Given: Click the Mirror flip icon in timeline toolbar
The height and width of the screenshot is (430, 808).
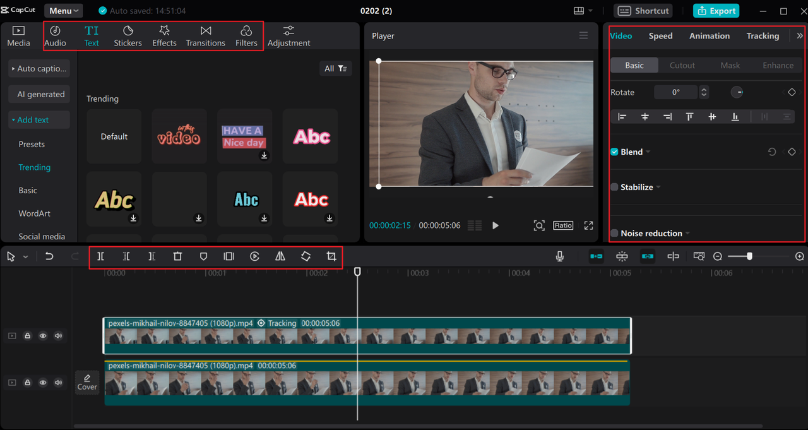Looking at the screenshot, I should tap(280, 256).
